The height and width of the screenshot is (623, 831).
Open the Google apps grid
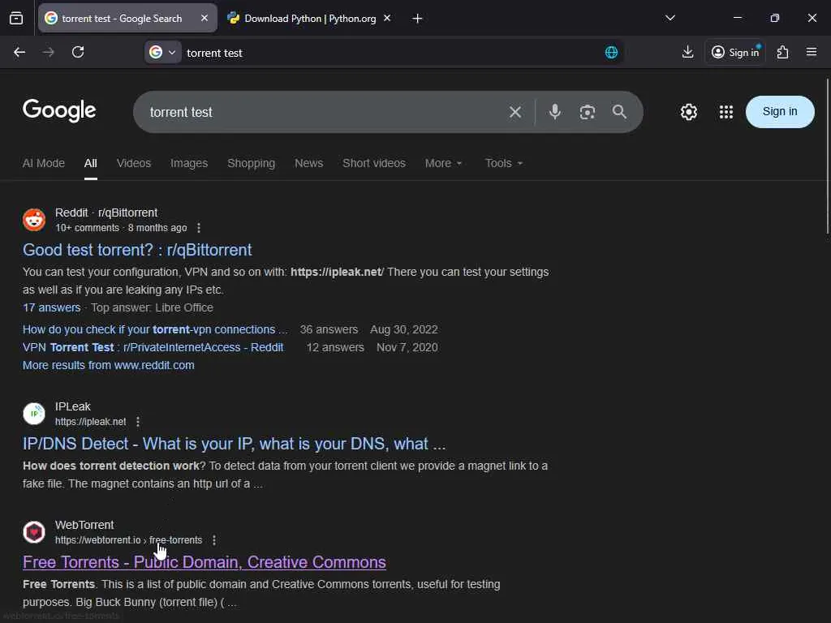pyautogui.click(x=726, y=112)
